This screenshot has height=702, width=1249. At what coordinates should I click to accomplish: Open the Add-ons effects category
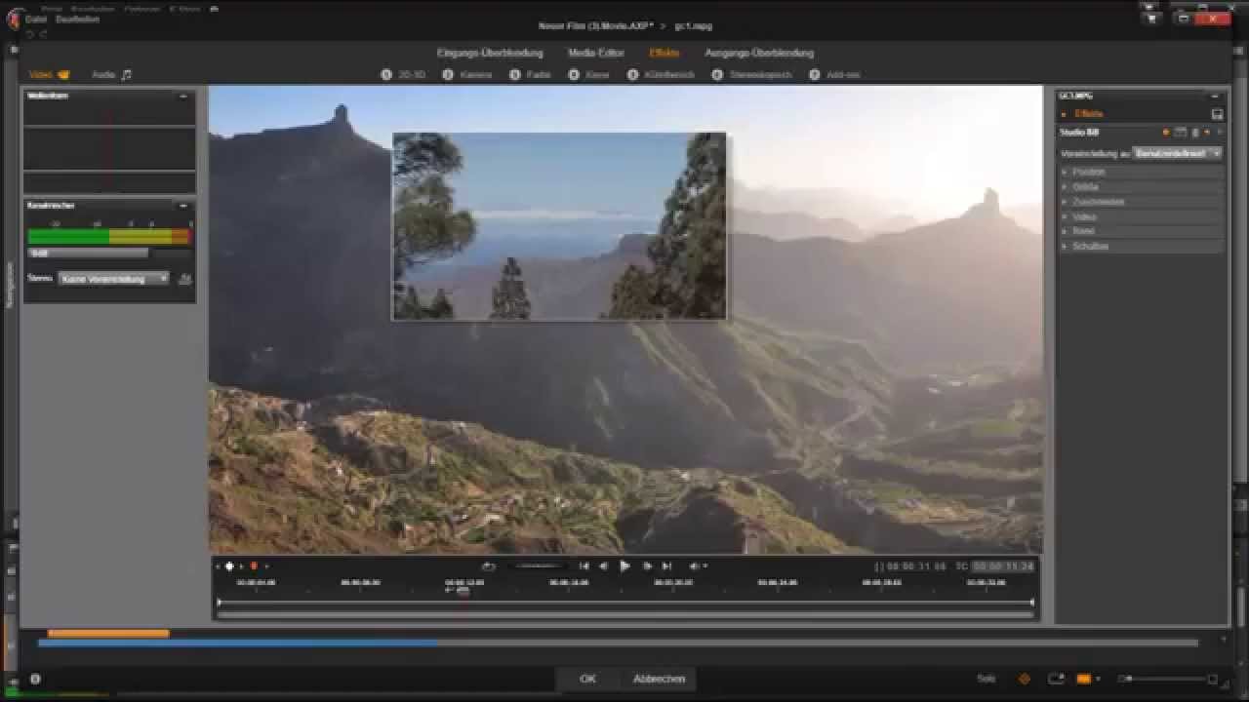pyautogui.click(x=834, y=74)
